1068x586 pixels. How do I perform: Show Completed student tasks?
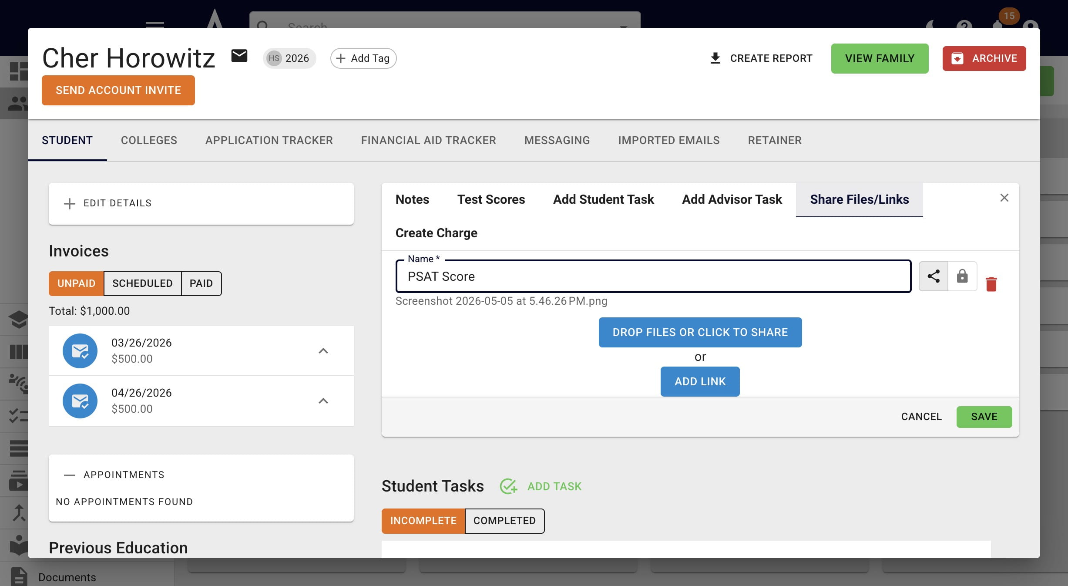(504, 521)
